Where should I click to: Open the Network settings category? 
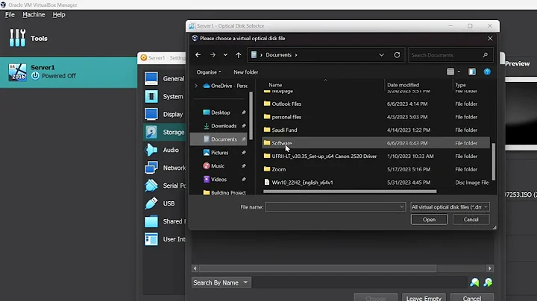coord(164,168)
